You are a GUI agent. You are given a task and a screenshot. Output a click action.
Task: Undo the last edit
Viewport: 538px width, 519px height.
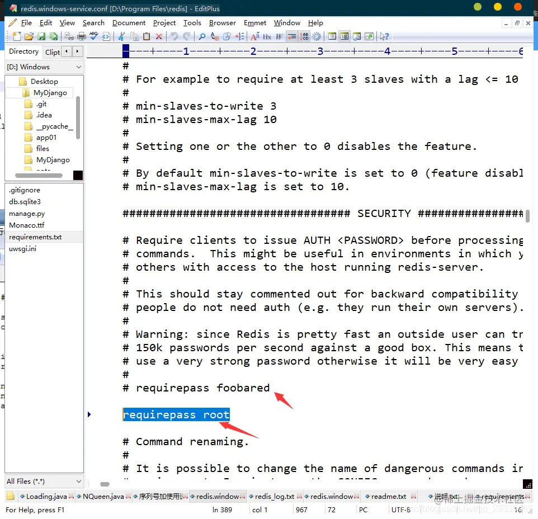(174, 36)
